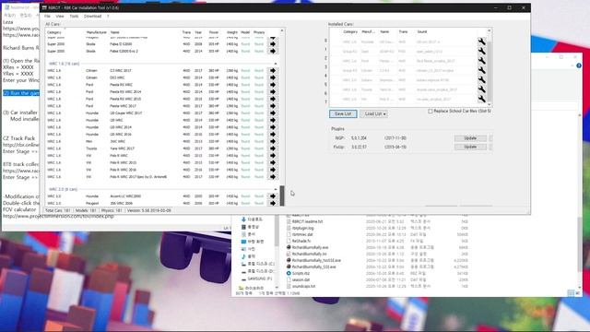
Task: Click the Save List button
Action: point(343,113)
